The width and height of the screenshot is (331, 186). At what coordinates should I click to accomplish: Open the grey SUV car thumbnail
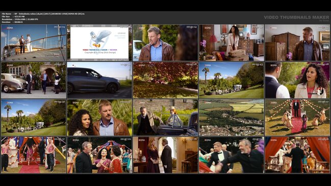(99, 80)
